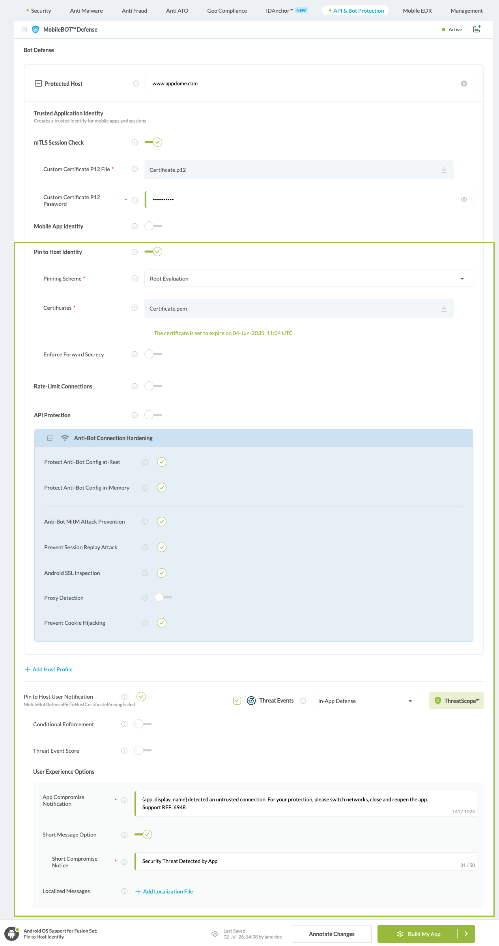Download the Certificate.pem file
Viewport: 499px width, 946px height.
click(x=444, y=308)
